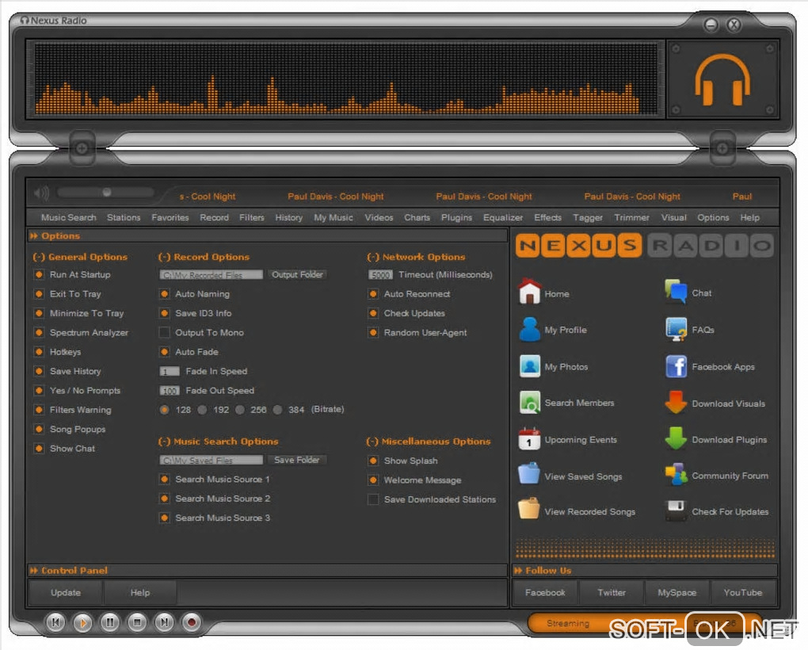Viewport: 808px width, 650px height.
Task: Toggle the Run At Startup option
Action: click(x=39, y=274)
